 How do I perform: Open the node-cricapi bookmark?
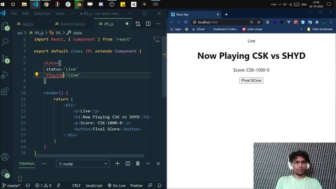pos(253,29)
